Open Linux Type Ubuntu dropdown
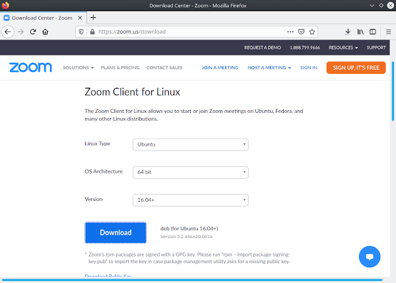 (x=191, y=144)
